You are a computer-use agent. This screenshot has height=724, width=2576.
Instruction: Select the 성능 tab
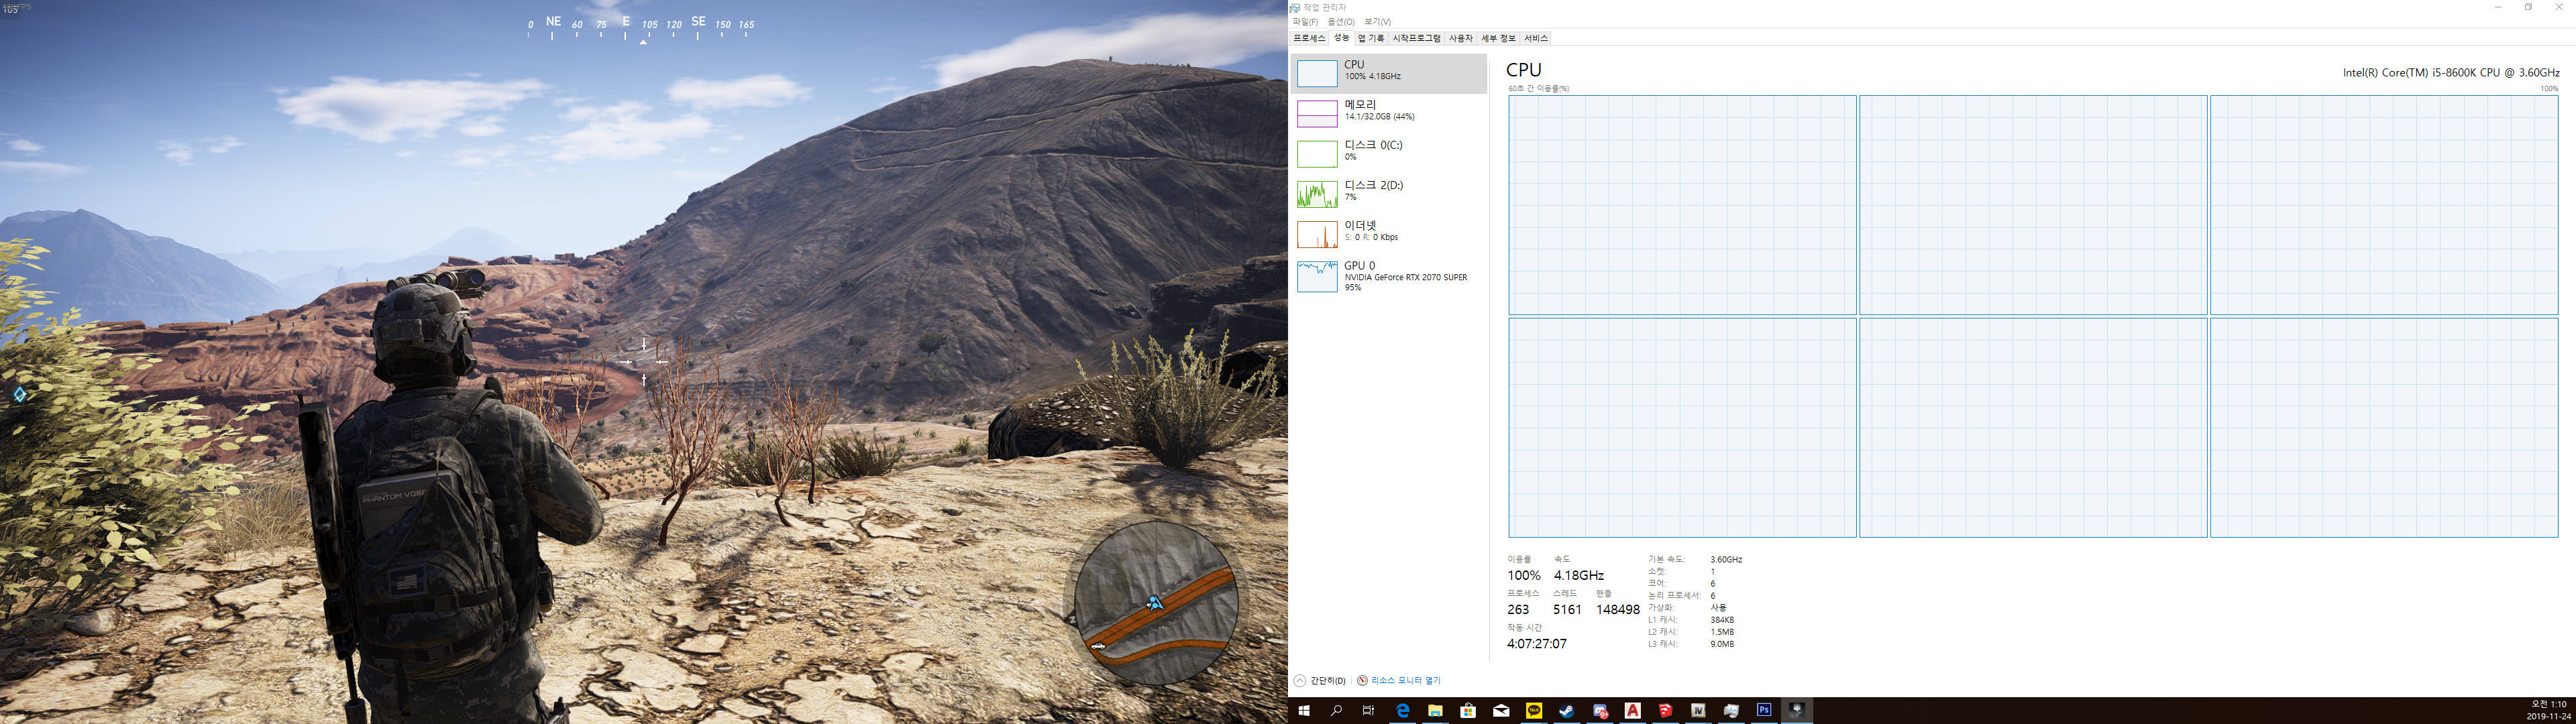tap(1341, 38)
